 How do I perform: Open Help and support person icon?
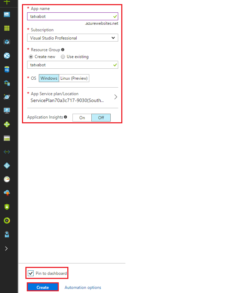(x=7, y=234)
